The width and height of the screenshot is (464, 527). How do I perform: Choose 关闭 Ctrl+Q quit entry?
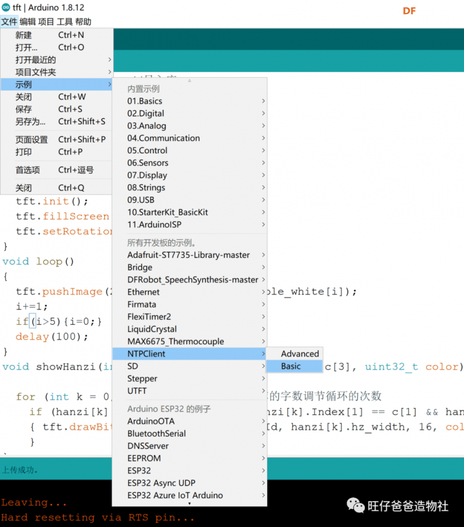pyautogui.click(x=56, y=188)
